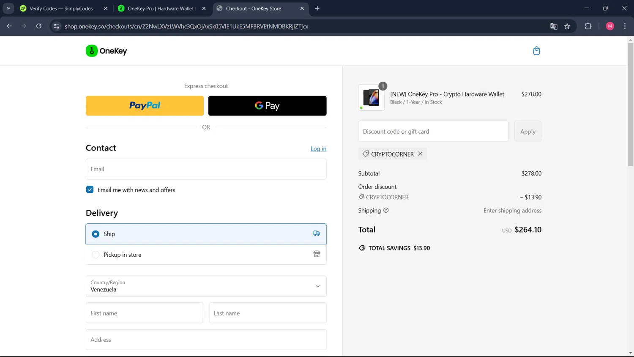This screenshot has width=634, height=357.
Task: Open the browser Extensions puzzle icon
Action: click(588, 26)
